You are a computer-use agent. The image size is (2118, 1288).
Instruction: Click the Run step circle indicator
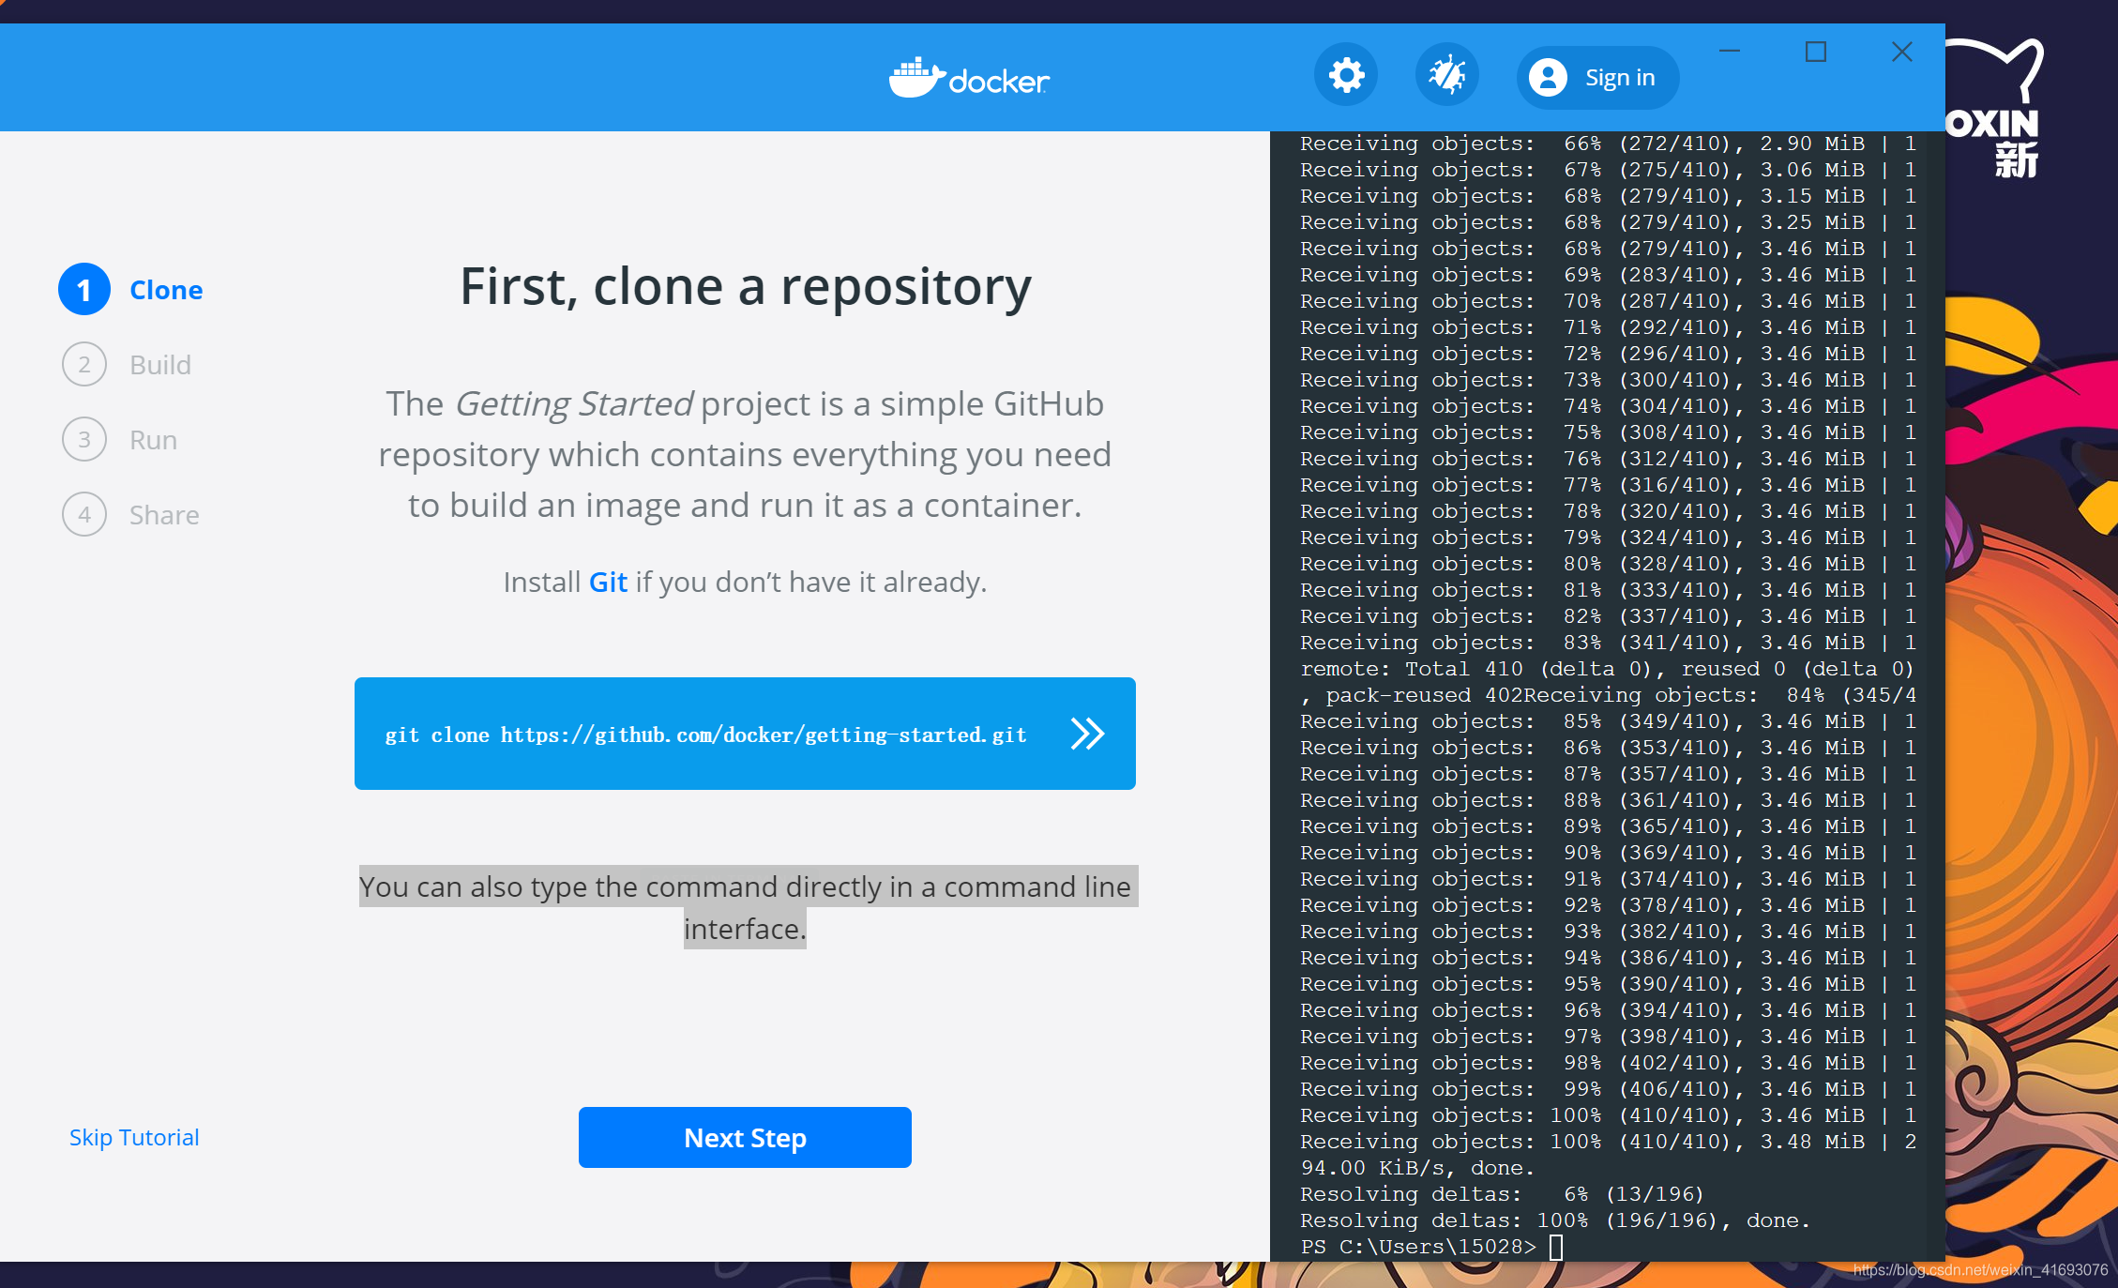pos(84,439)
